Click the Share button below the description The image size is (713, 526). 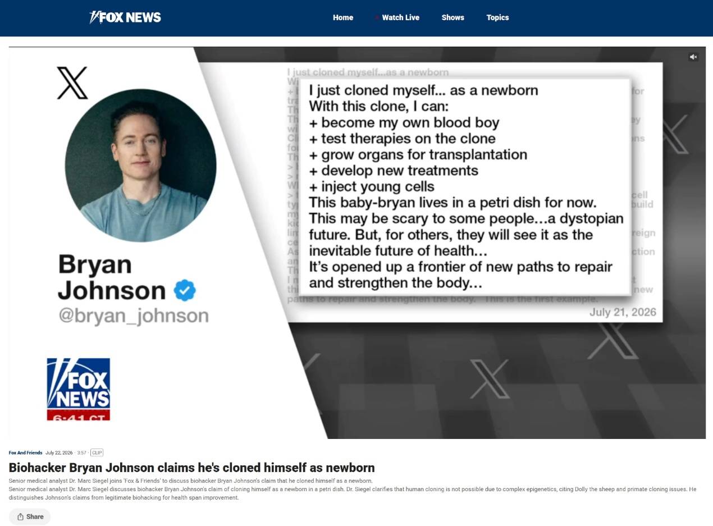[x=30, y=516]
